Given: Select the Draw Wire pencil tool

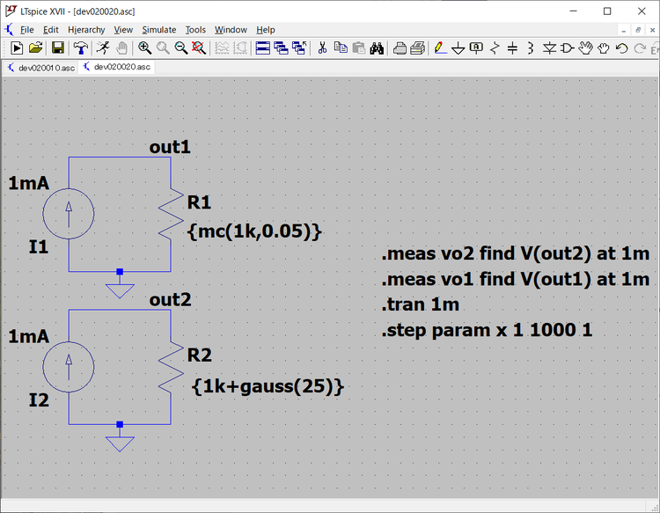Looking at the screenshot, I should click(440, 48).
